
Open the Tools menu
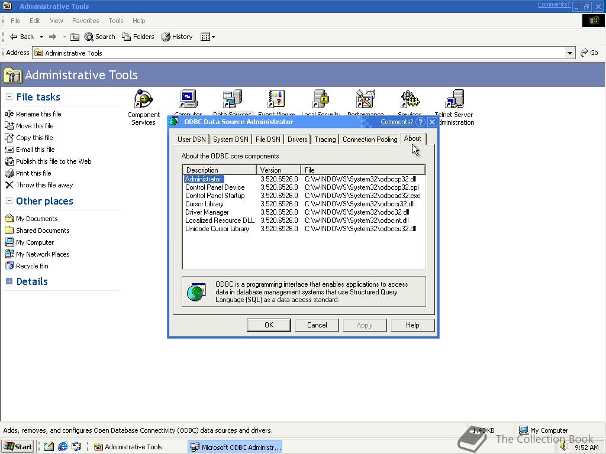click(115, 21)
